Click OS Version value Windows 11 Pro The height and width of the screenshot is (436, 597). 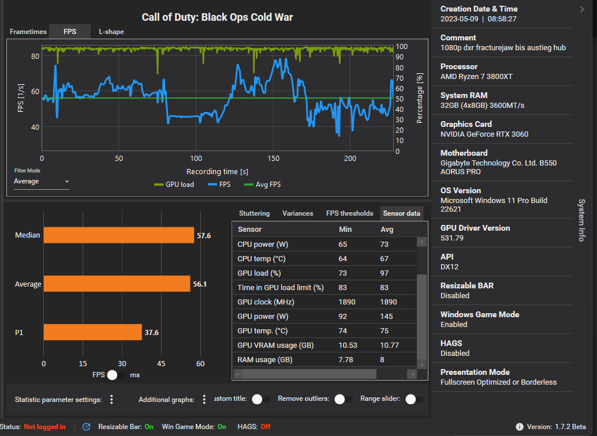494,205
